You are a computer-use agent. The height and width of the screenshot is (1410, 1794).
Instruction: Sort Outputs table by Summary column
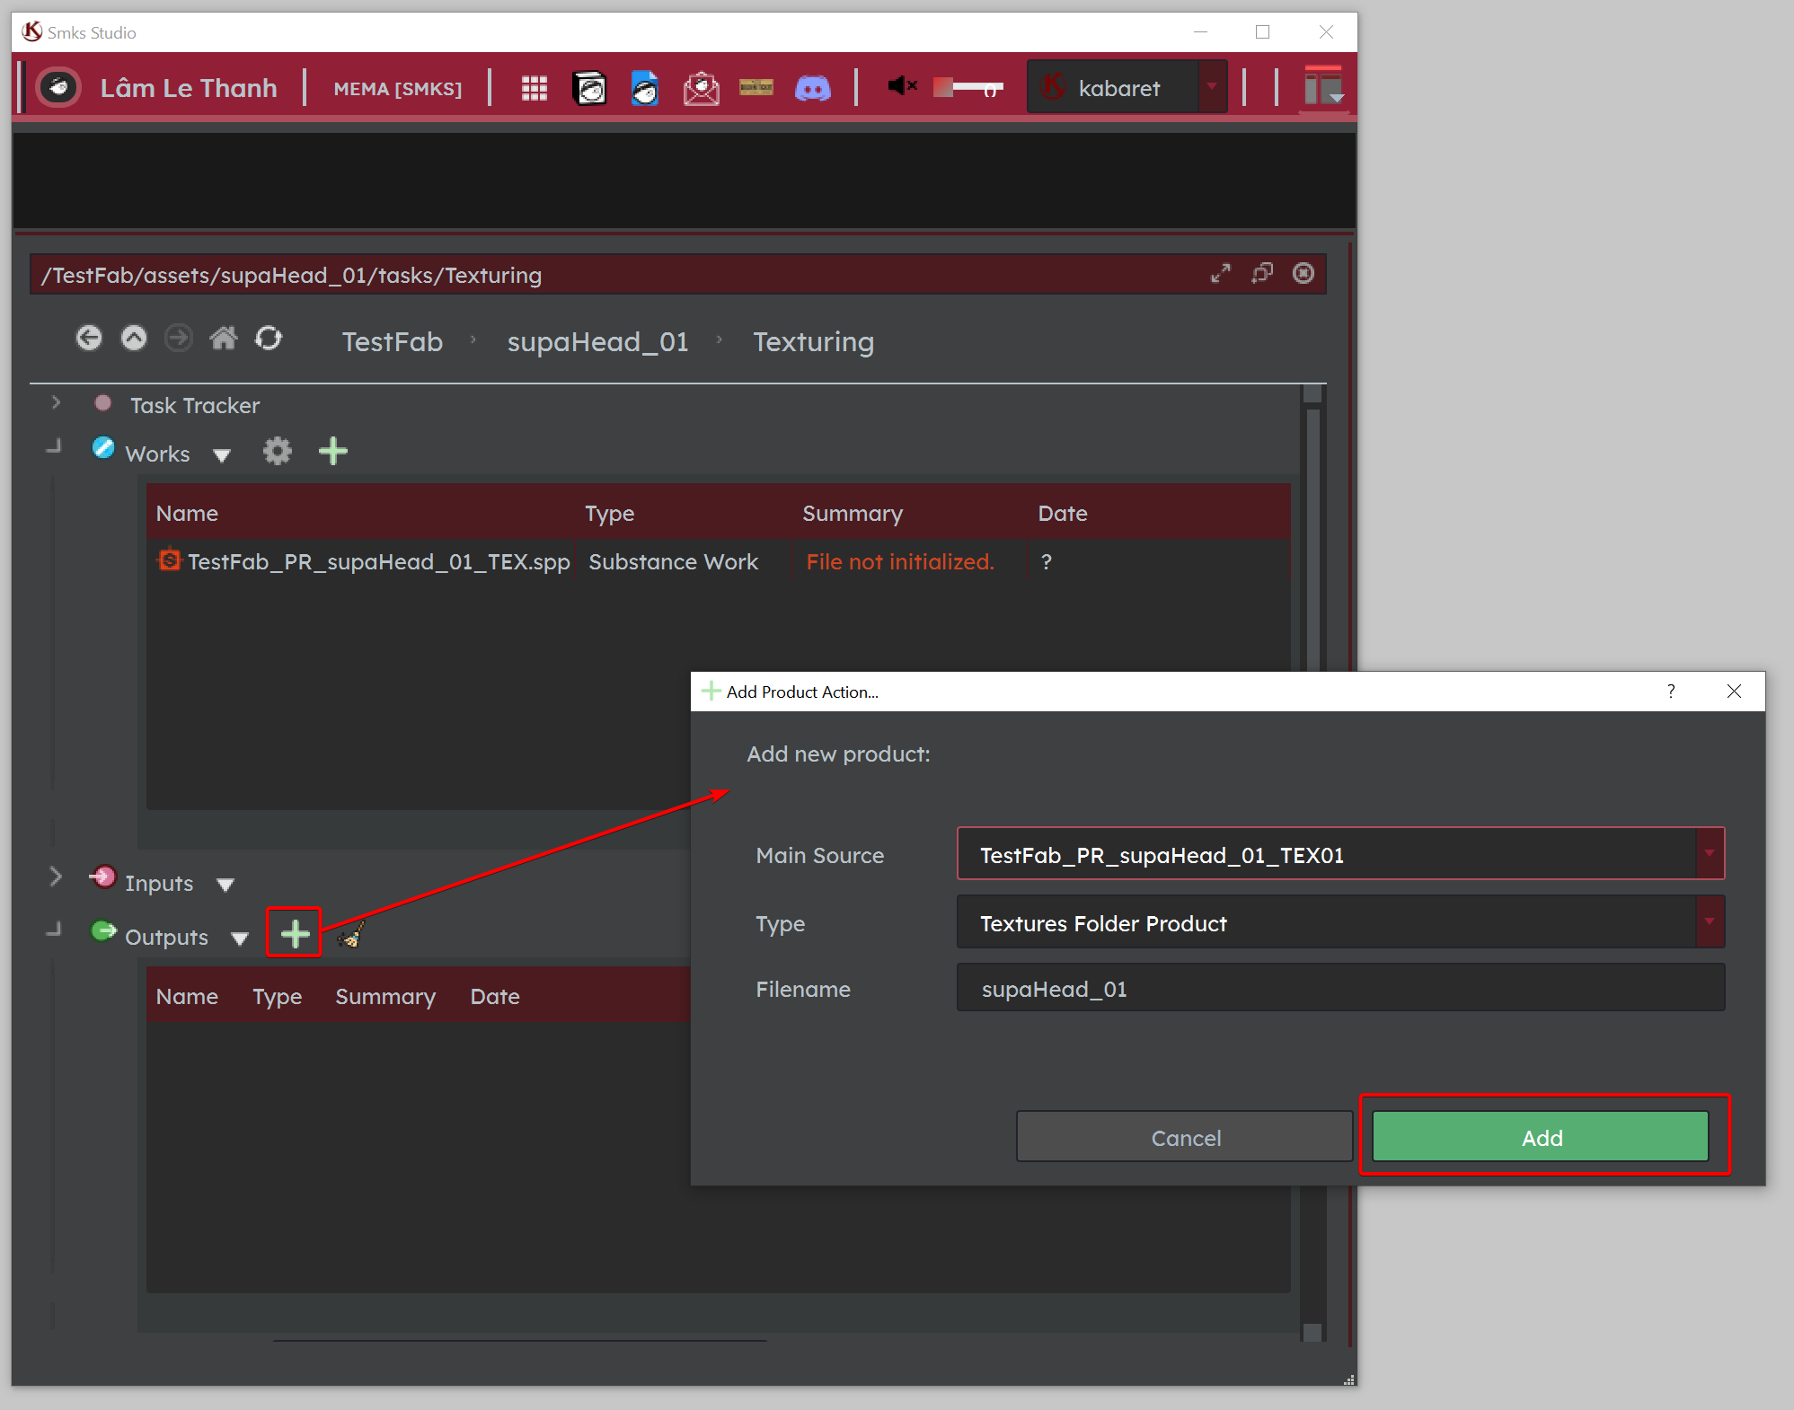coord(385,997)
